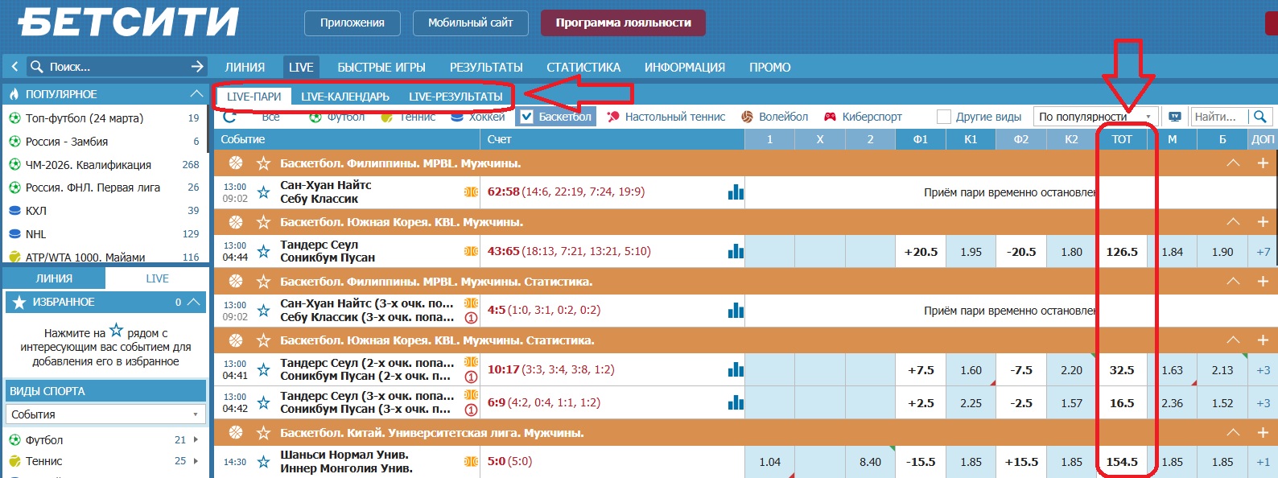Open statistics chart for 6:9 three-pointers match
Viewport: 1278px width, 478px height.
(736, 402)
